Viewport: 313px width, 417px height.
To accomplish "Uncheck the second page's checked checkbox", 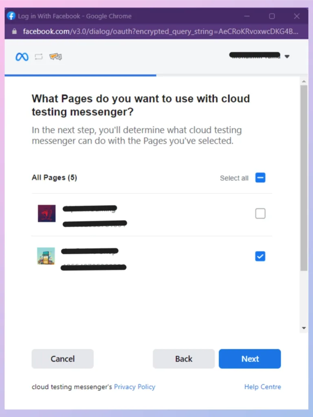I will click(260, 256).
